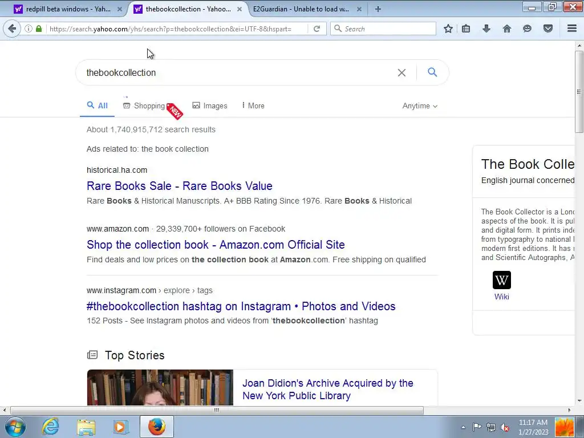Click horizontal scrollbar right arrow
Viewport: 584px width, 438px height.
point(569,410)
